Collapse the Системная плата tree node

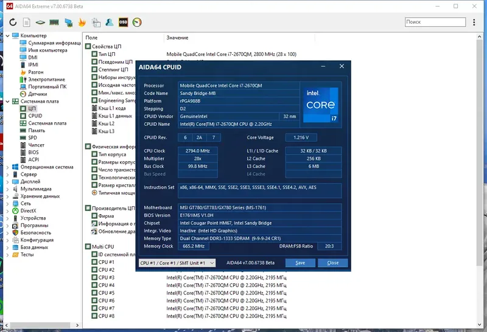(x=7, y=102)
